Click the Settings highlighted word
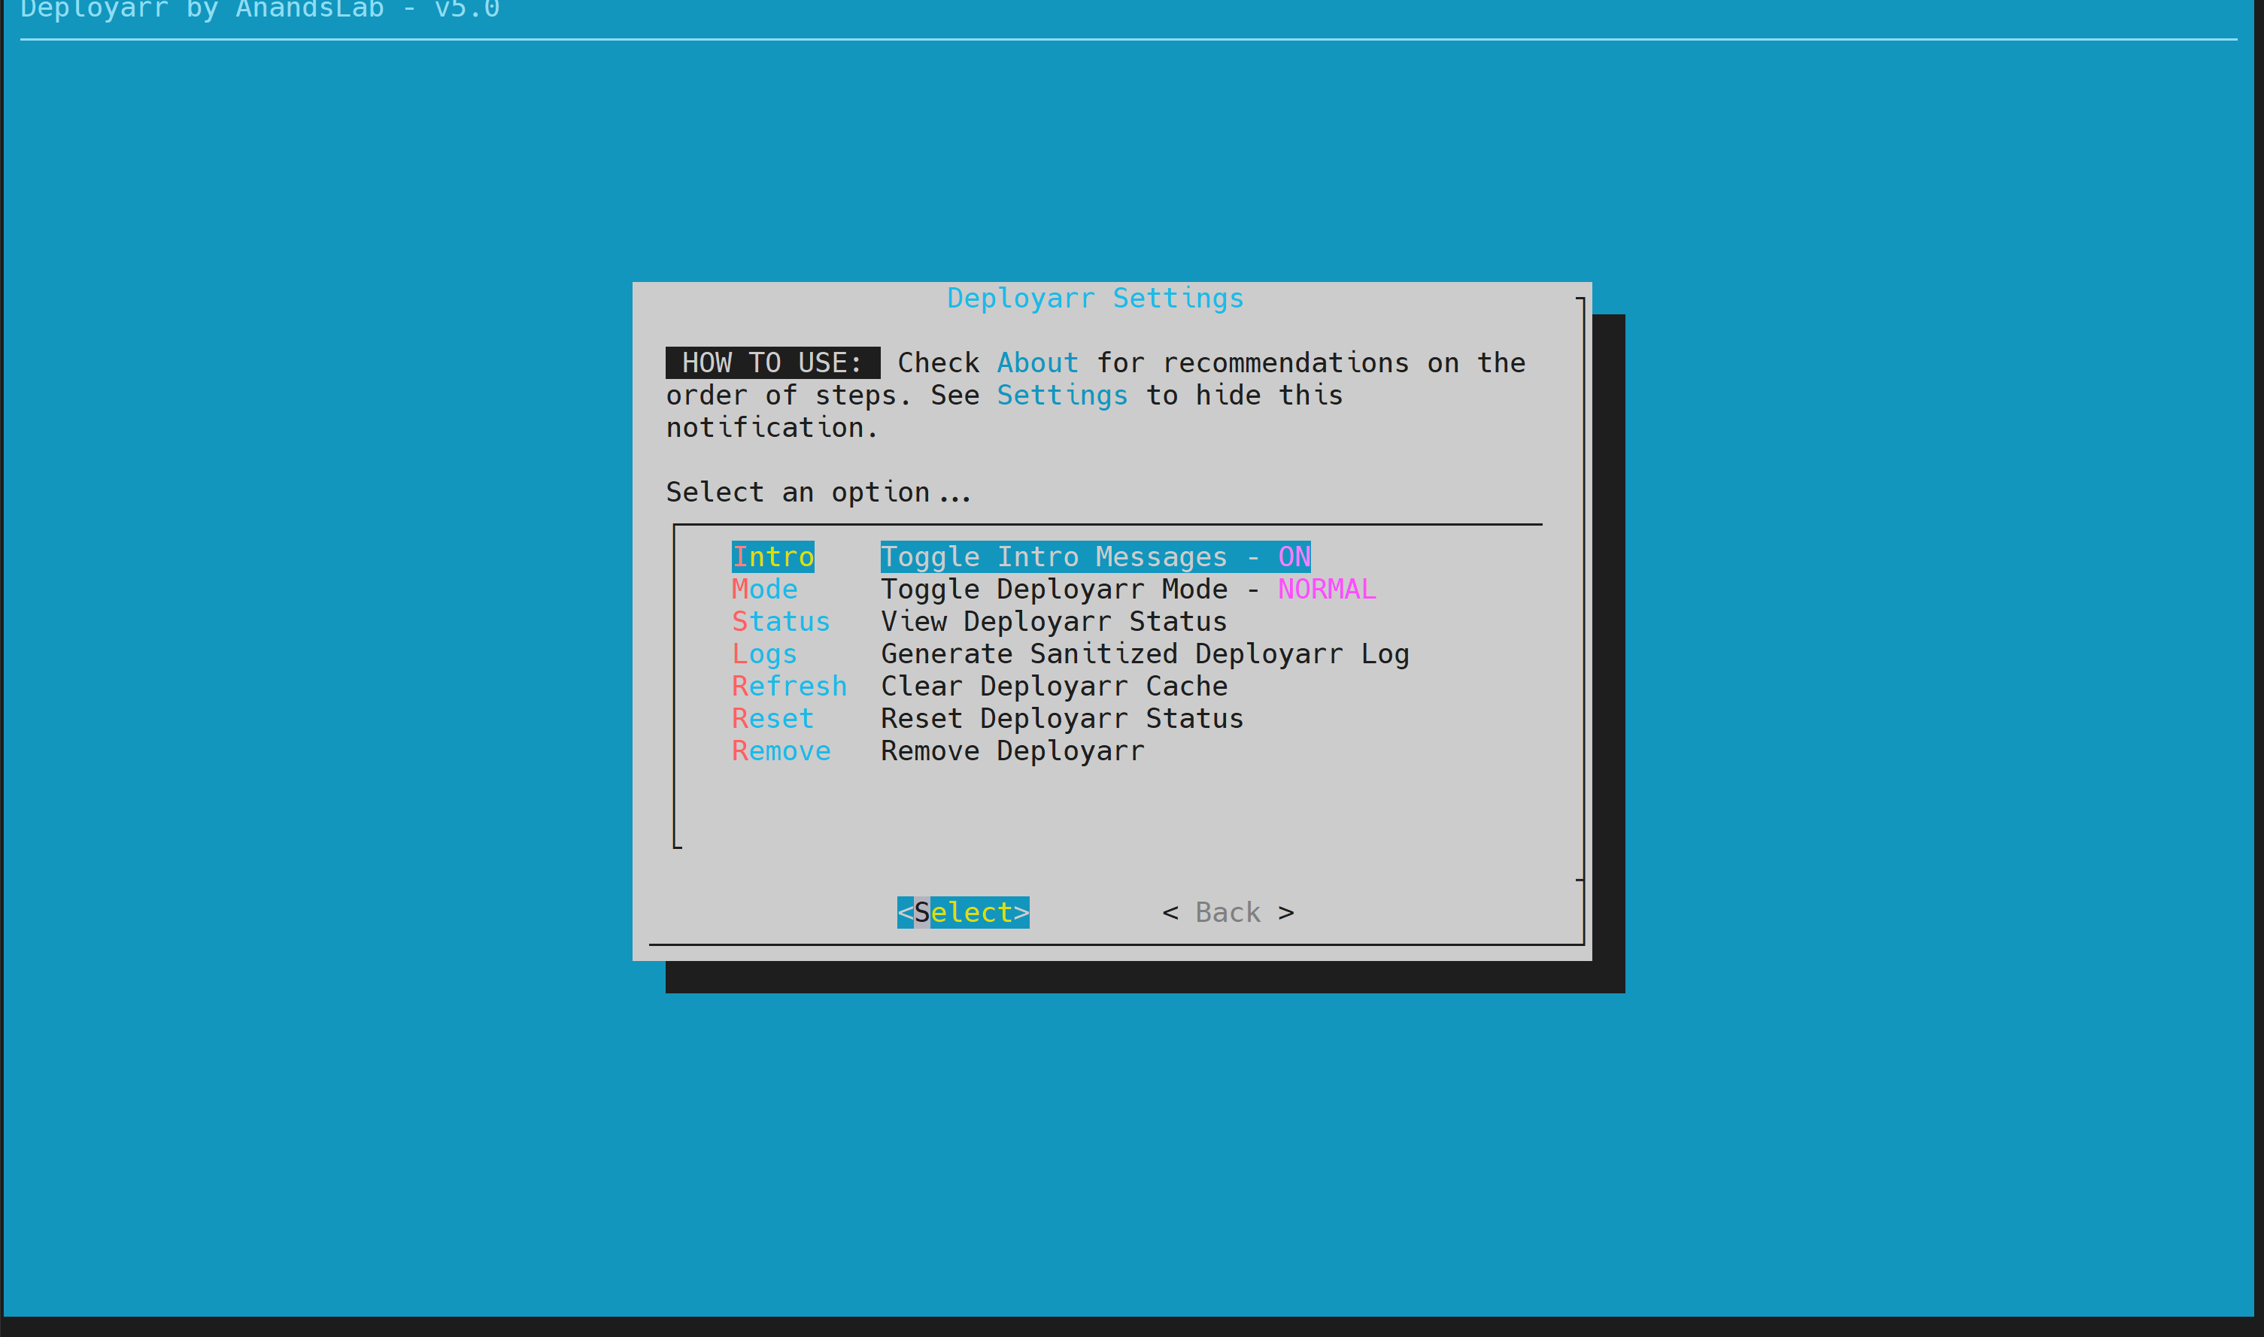 [x=1061, y=396]
